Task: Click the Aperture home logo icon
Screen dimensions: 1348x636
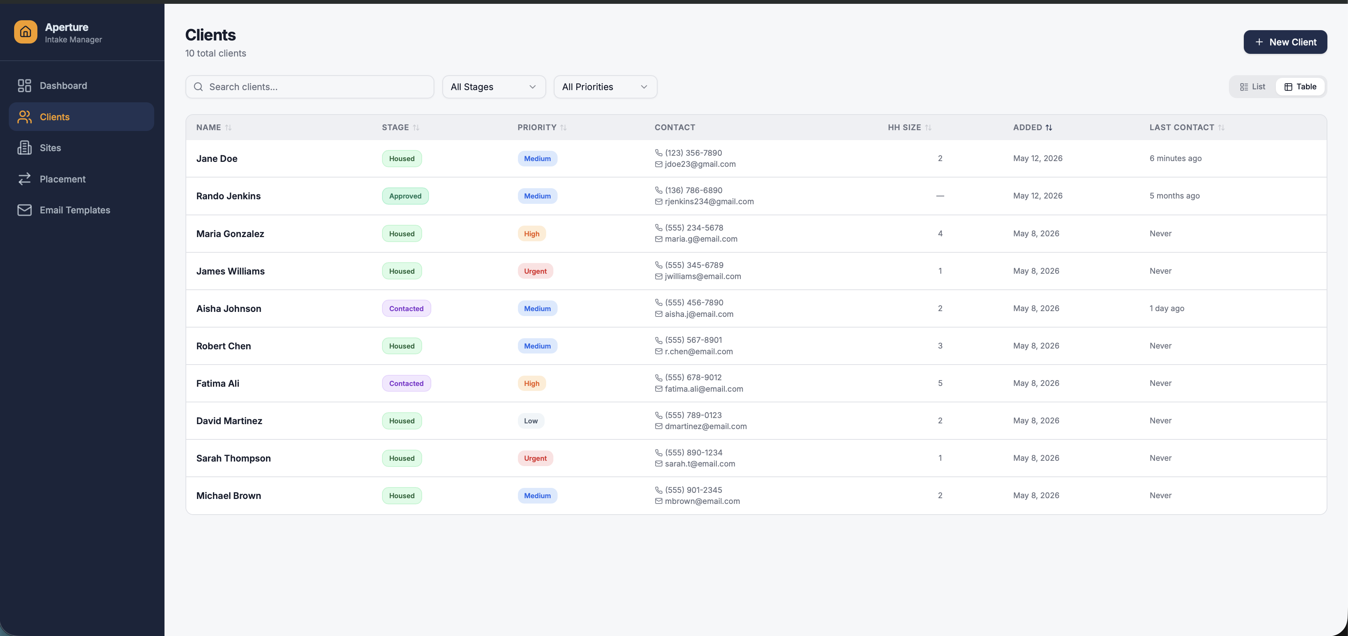Action: (26, 32)
